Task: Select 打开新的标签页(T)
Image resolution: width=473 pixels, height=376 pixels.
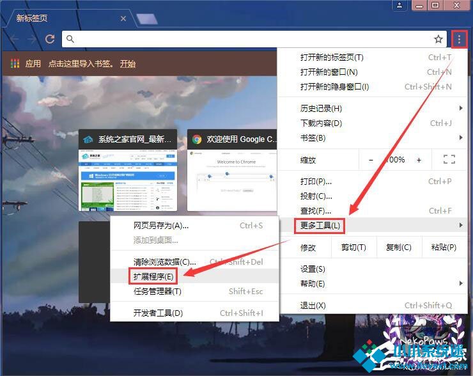Action: pyautogui.click(x=372, y=58)
